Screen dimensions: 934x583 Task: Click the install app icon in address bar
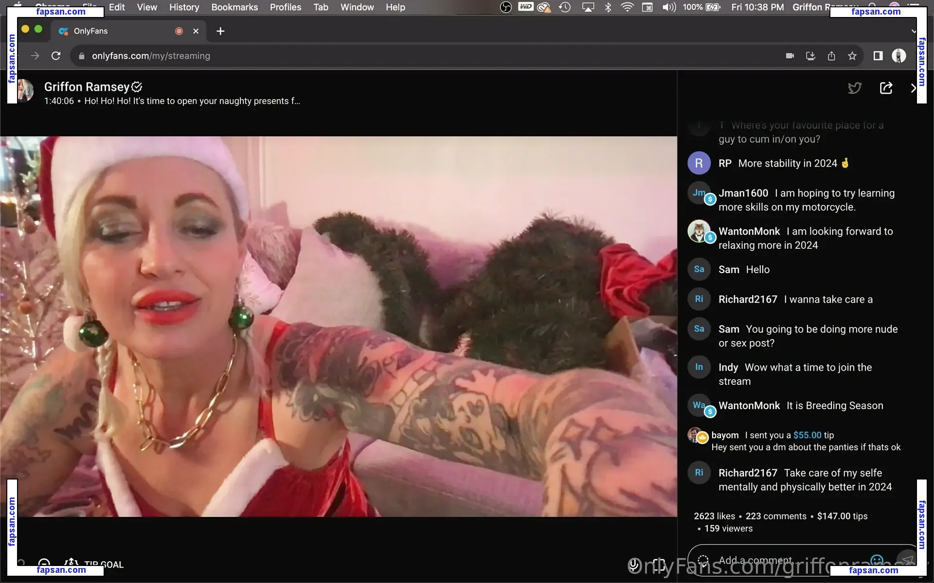tap(810, 56)
